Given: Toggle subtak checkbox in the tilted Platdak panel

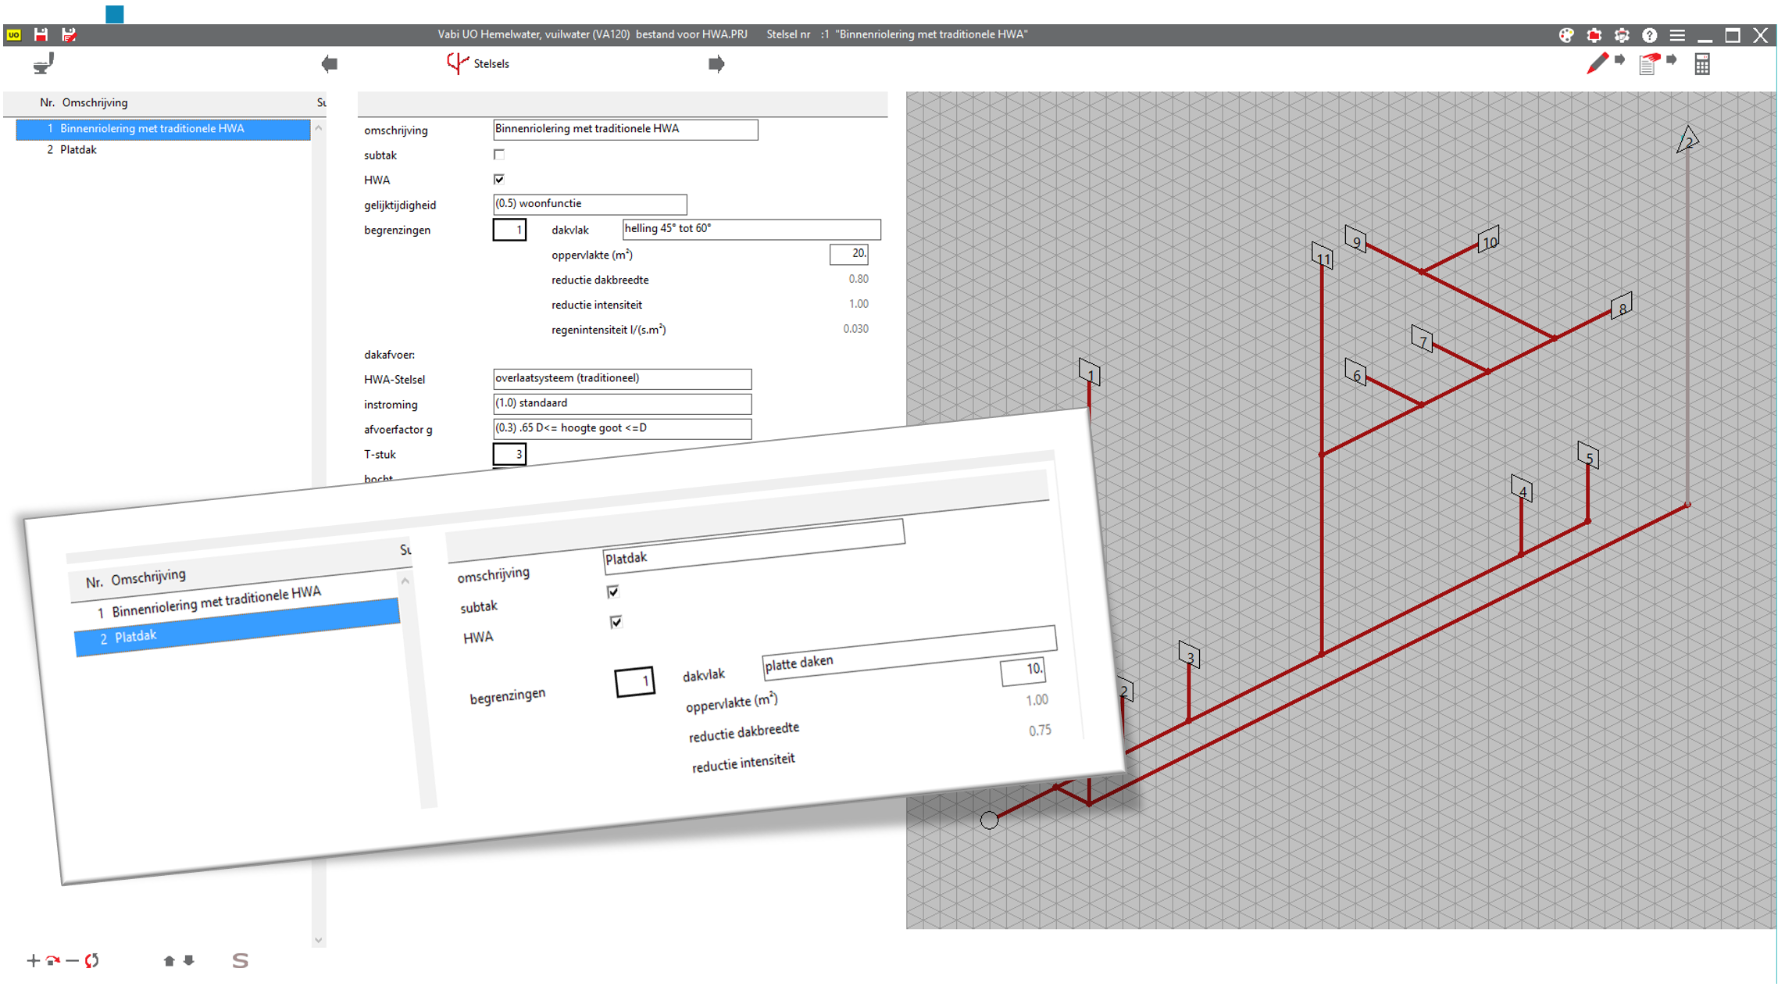Looking at the screenshot, I should [613, 592].
